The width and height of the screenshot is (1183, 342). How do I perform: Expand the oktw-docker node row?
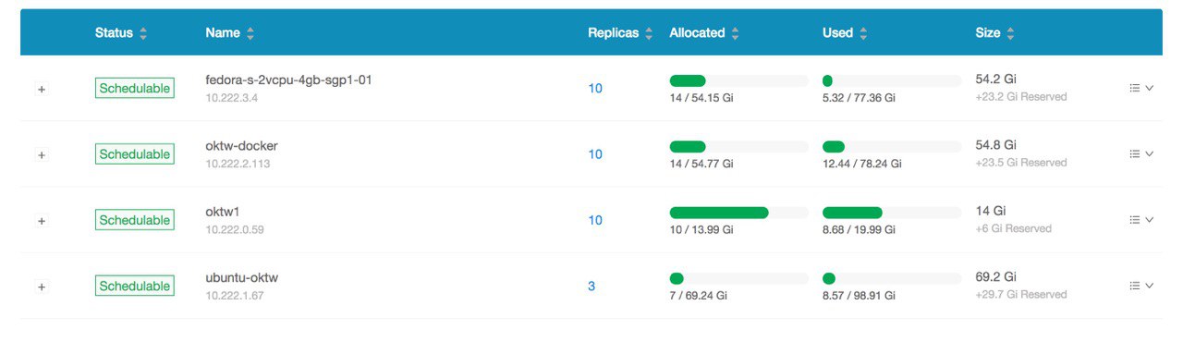42,154
